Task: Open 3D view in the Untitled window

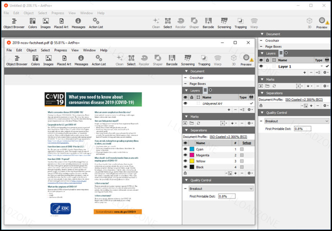Action: (309, 23)
